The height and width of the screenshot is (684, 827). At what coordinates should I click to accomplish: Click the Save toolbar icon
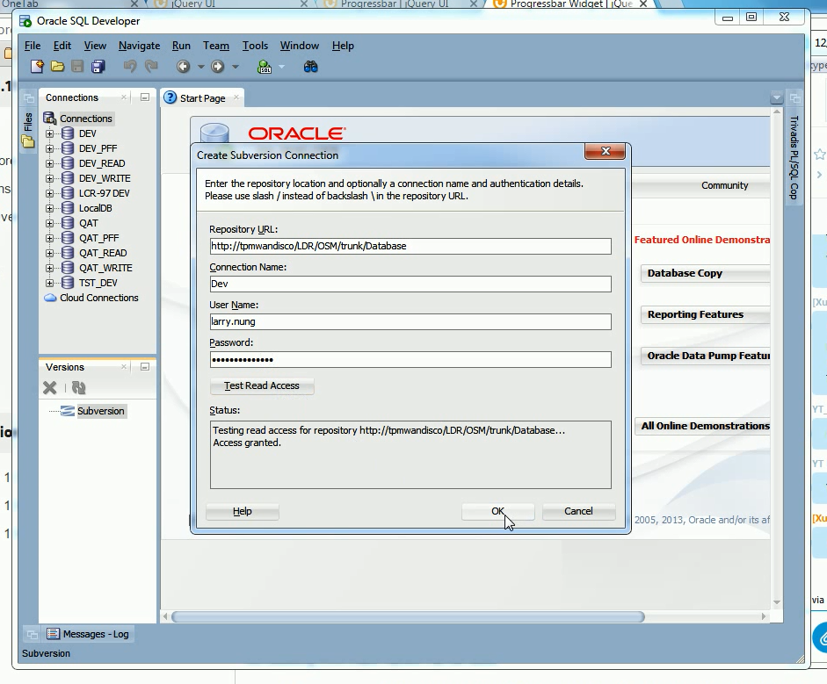(x=77, y=67)
